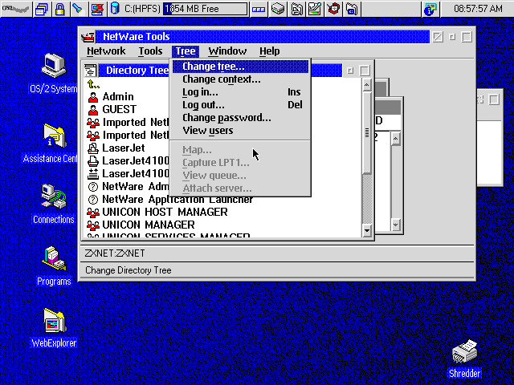The image size is (514, 385).
Task: Maximize the NetWare Tools window
Action: click(467, 37)
